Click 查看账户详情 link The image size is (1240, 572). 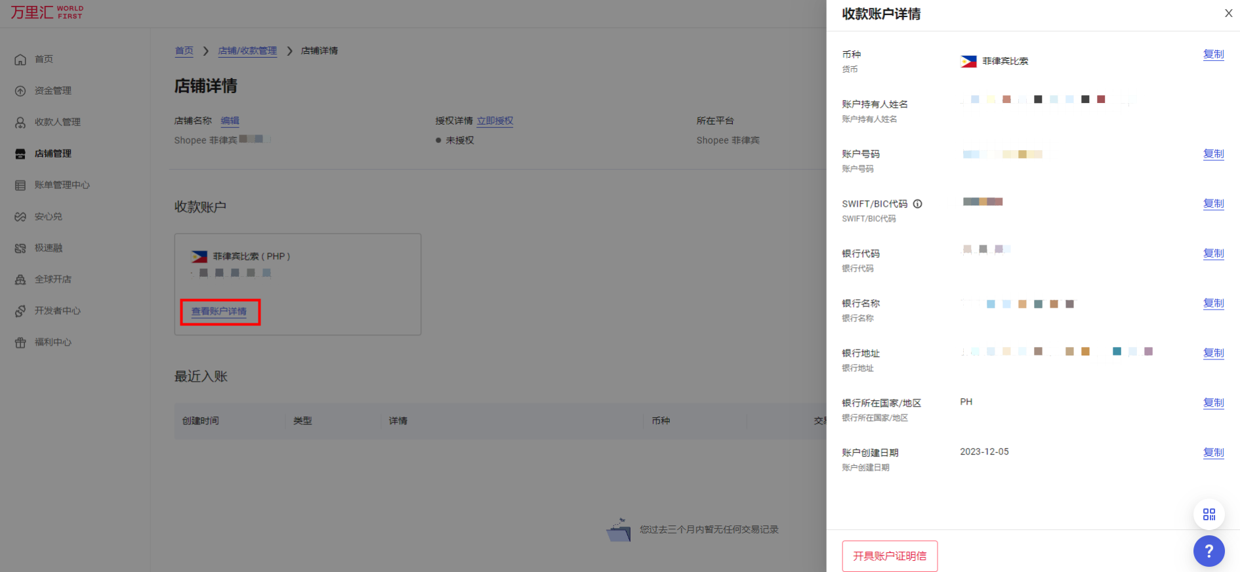pyautogui.click(x=219, y=312)
